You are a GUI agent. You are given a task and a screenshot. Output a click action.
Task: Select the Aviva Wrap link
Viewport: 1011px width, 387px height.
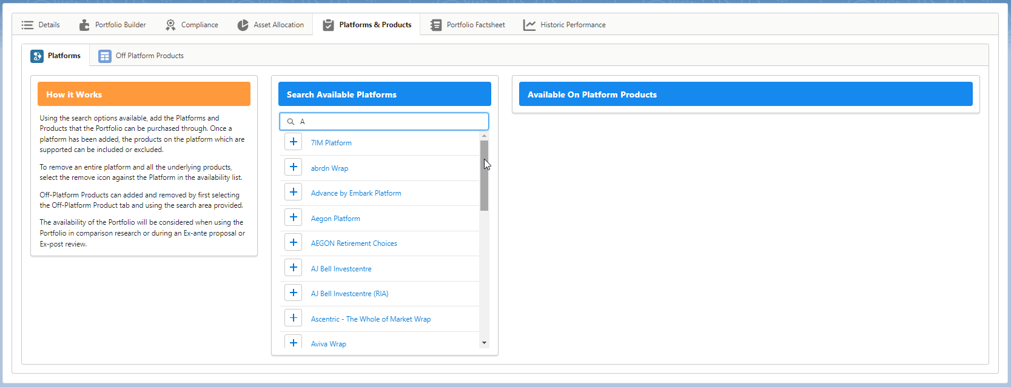point(329,344)
